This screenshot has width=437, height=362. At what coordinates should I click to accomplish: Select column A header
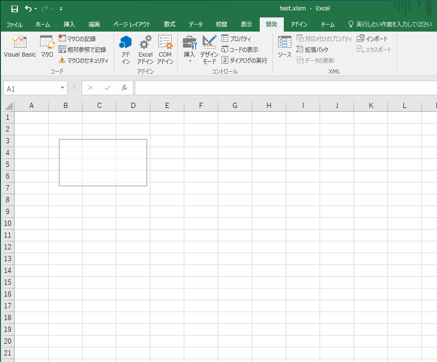pyautogui.click(x=32, y=106)
